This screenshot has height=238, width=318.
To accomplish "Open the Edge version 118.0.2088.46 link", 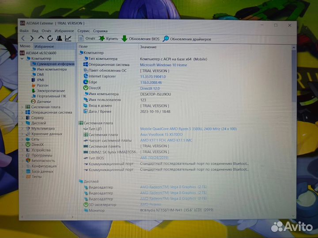I will click(151, 82).
